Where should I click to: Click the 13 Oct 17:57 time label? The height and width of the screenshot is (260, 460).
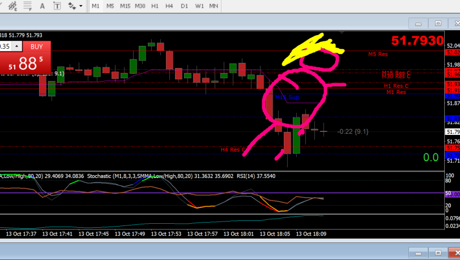(x=202, y=234)
